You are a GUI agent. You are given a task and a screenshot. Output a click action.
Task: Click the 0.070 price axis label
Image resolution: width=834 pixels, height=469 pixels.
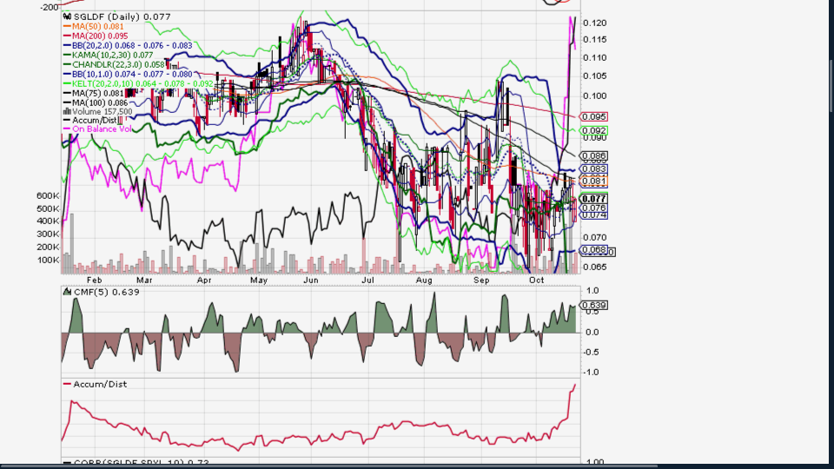(x=594, y=238)
